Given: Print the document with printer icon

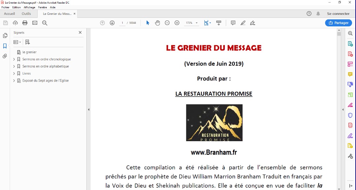Looking at the screenshot, I should (x=25, y=23).
